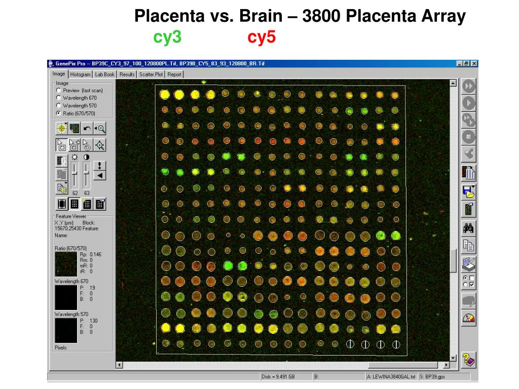
Task: Click the double-circle data scan button
Action: click(x=469, y=120)
